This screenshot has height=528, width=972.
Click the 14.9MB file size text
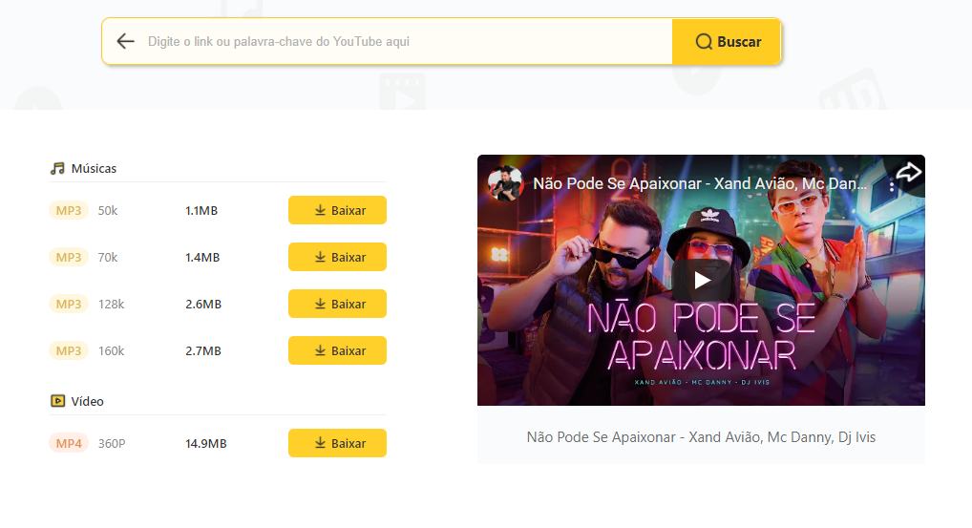[206, 444]
